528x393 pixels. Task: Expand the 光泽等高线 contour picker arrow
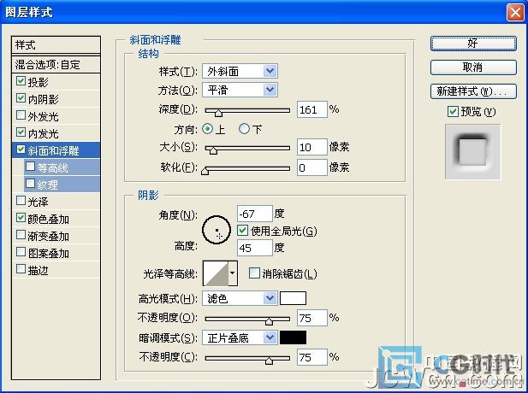pyautogui.click(x=233, y=273)
